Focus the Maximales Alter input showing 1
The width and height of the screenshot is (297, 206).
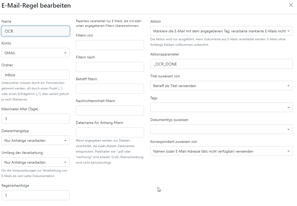[36, 118]
